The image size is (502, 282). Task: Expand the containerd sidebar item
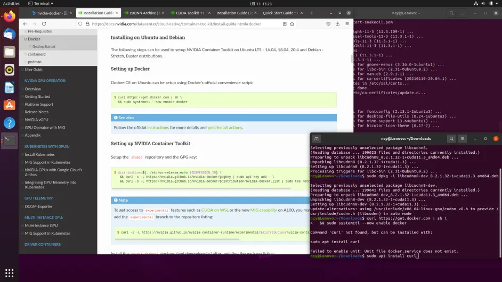coord(26,54)
